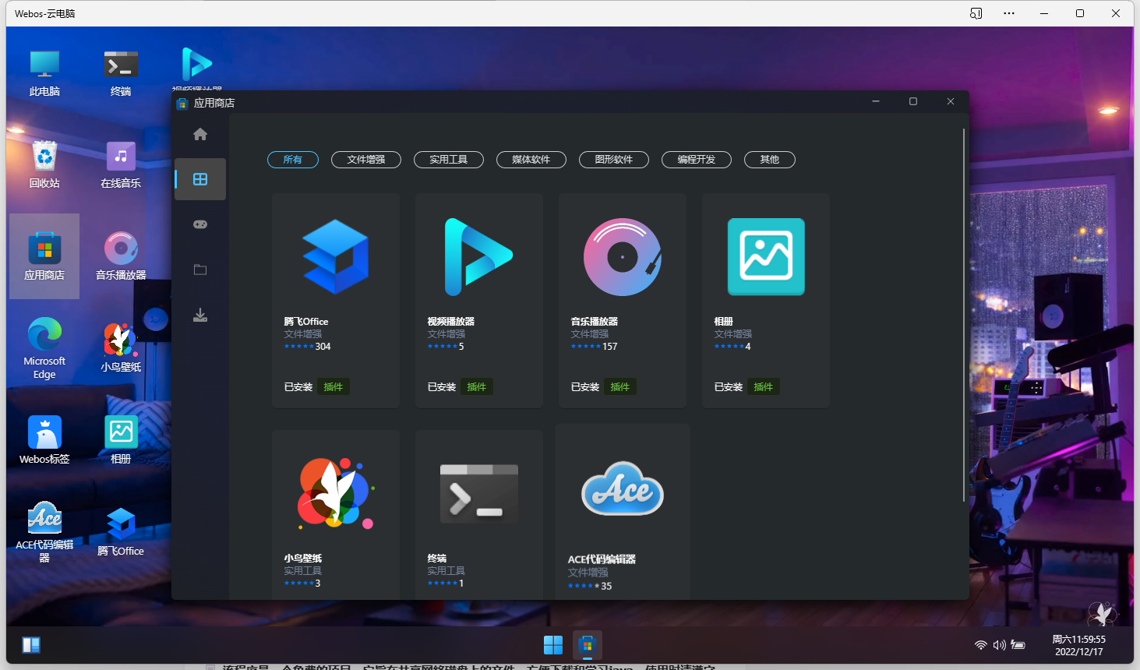Click the 157 rating count on 音乐播放器
Viewport: 1140px width, 670px height.
click(610, 347)
